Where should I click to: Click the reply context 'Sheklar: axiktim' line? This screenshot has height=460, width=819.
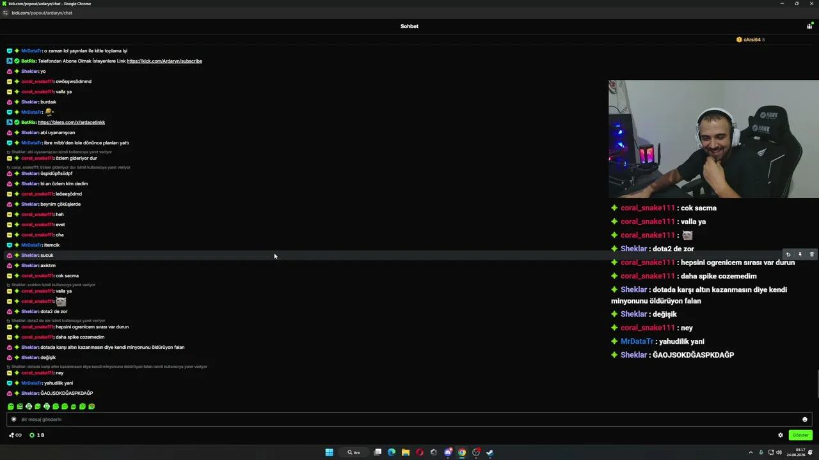pos(51,285)
